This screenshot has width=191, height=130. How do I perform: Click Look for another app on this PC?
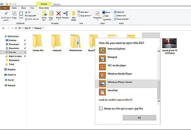pyautogui.click(x=115, y=100)
